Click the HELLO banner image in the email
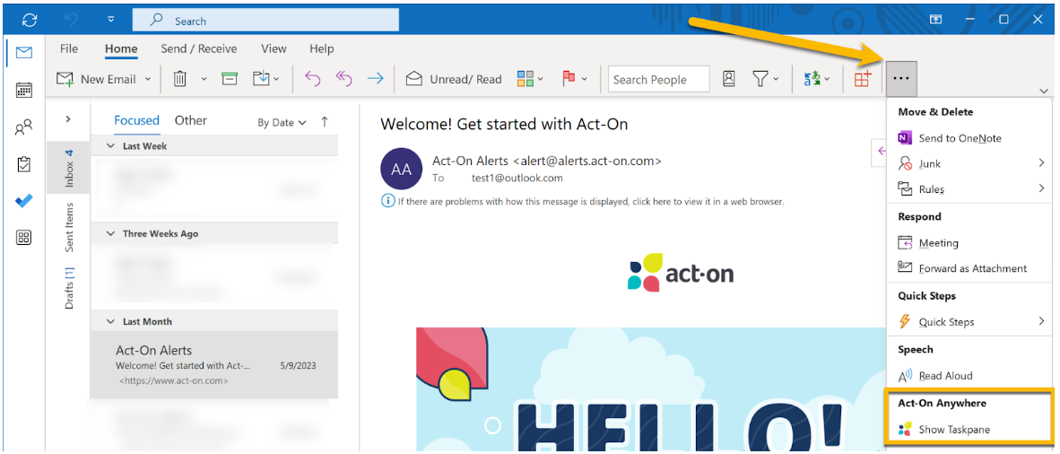Image resolution: width=1060 pixels, height=454 pixels. pyautogui.click(x=650, y=389)
